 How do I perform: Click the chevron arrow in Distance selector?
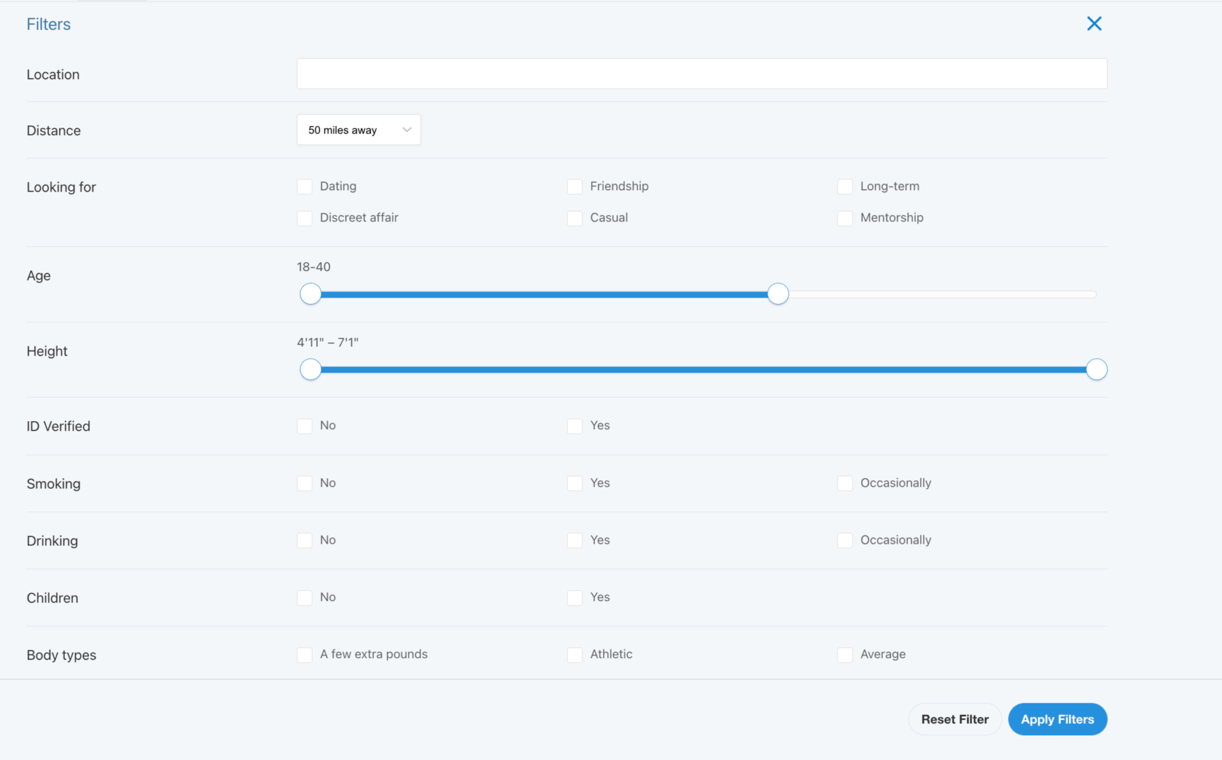click(x=407, y=130)
